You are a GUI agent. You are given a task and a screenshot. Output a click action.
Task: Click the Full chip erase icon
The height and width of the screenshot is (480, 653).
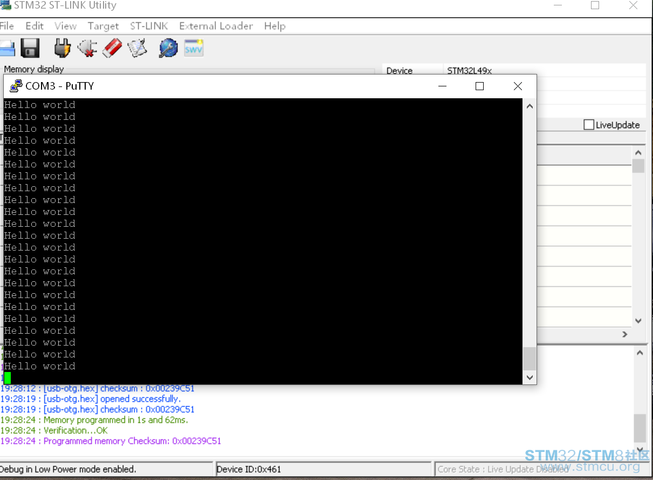[x=113, y=49]
